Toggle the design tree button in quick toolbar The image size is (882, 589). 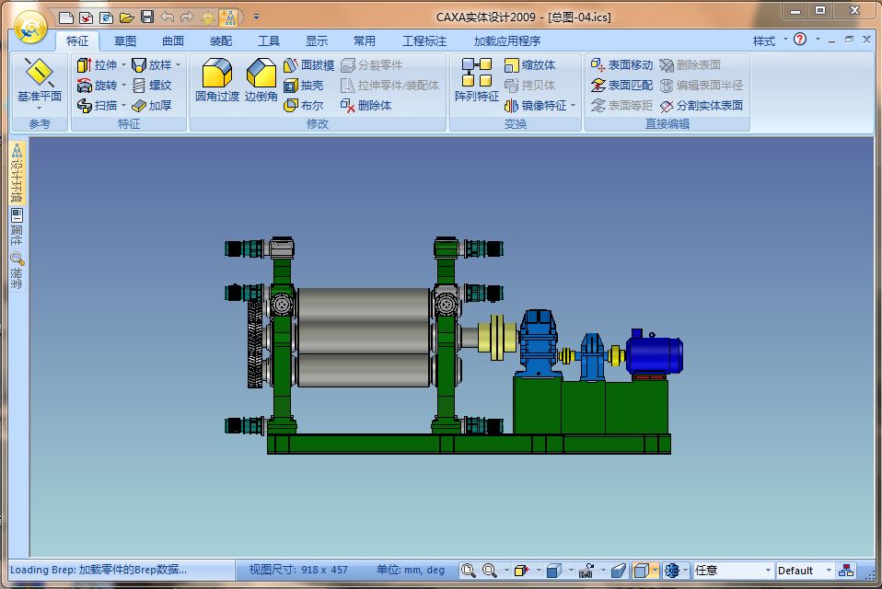click(229, 17)
